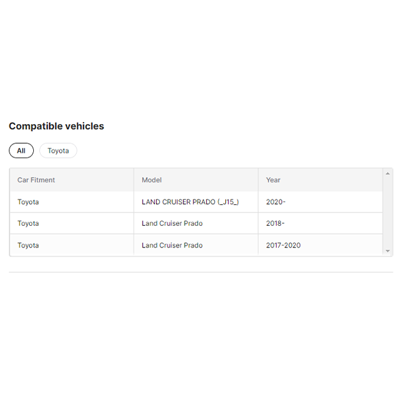Click LAND CRUISER PRADO (_J15_) cell
Image resolution: width=407 pixels, height=407 pixels.
(190, 202)
